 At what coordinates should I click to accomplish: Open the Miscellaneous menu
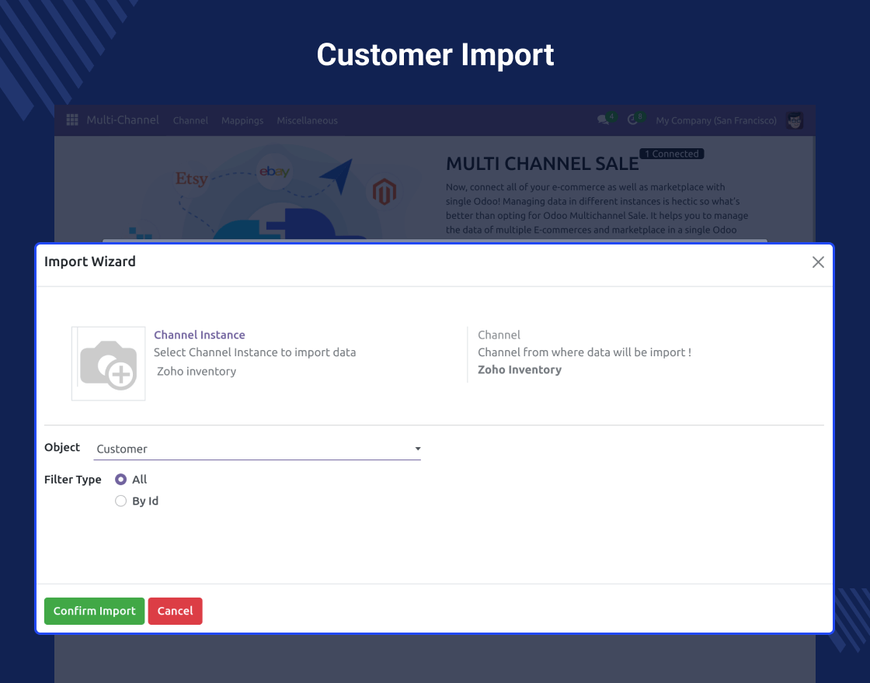[x=307, y=120]
